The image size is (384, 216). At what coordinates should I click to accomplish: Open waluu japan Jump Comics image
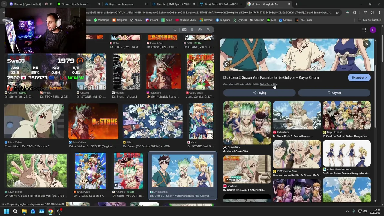[200, 72]
